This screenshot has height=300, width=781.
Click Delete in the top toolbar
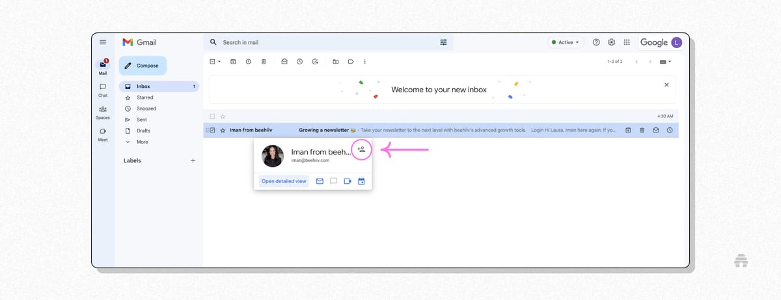coord(264,62)
